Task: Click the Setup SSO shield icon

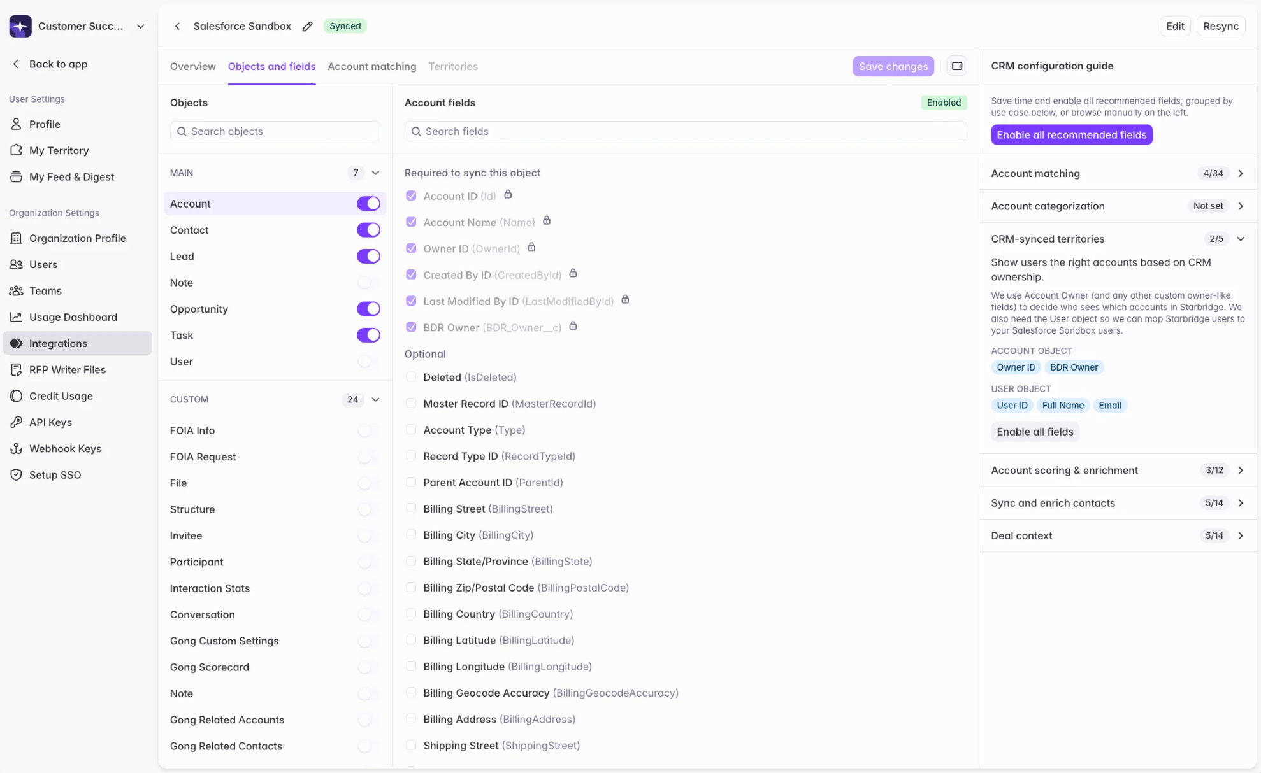Action: pos(16,475)
